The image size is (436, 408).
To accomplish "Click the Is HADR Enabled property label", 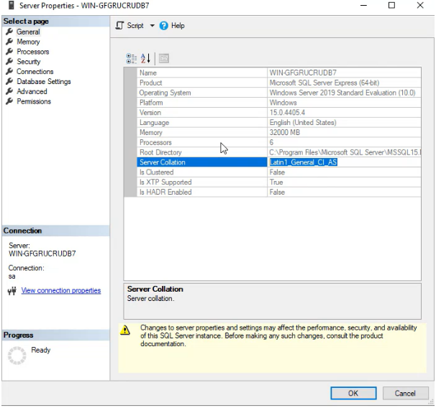I will [165, 193].
